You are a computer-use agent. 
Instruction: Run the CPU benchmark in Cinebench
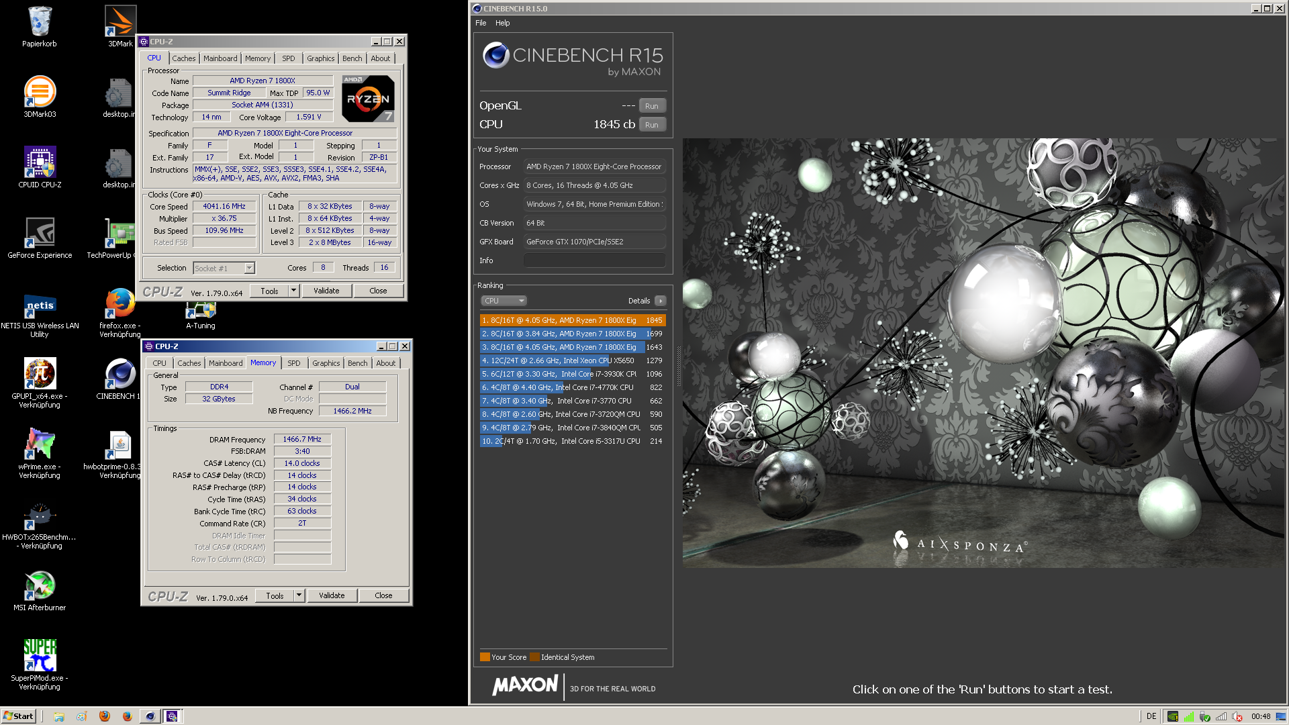click(652, 125)
